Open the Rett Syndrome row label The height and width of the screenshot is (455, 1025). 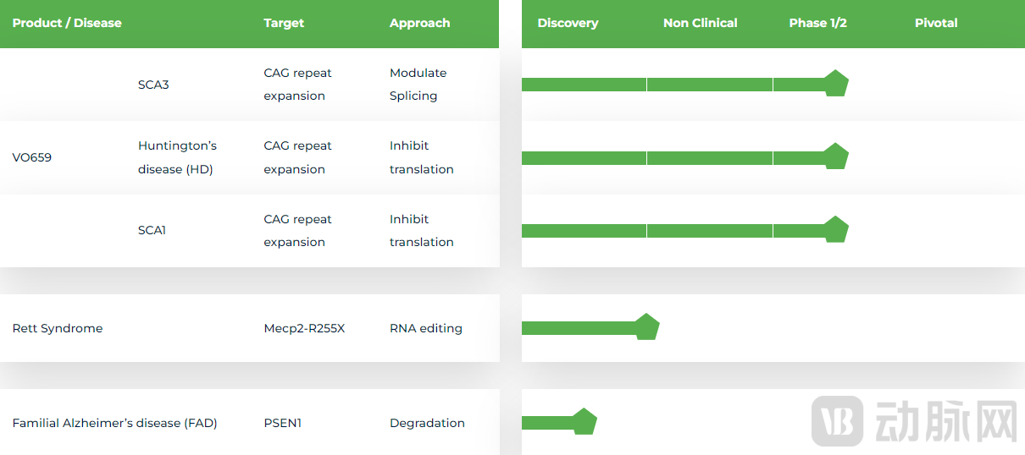[x=58, y=328]
